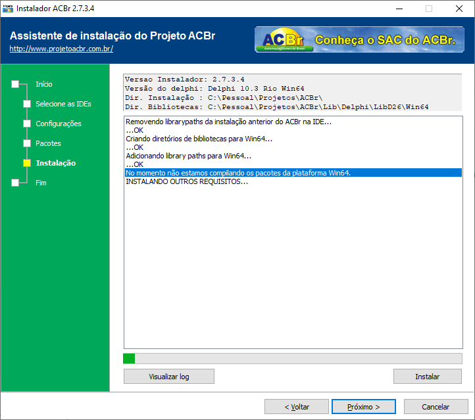The image size is (475, 420).
Task: Click the ACBr installer title bar icon
Action: tap(8, 9)
